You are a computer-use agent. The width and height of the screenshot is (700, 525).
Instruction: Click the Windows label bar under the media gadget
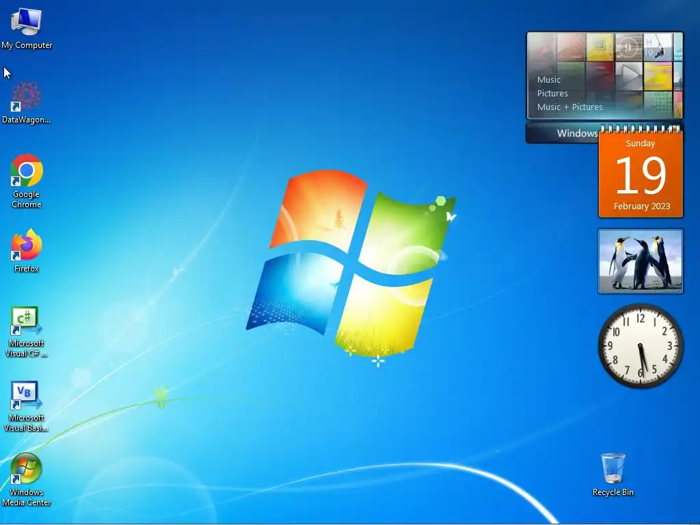pos(563,133)
